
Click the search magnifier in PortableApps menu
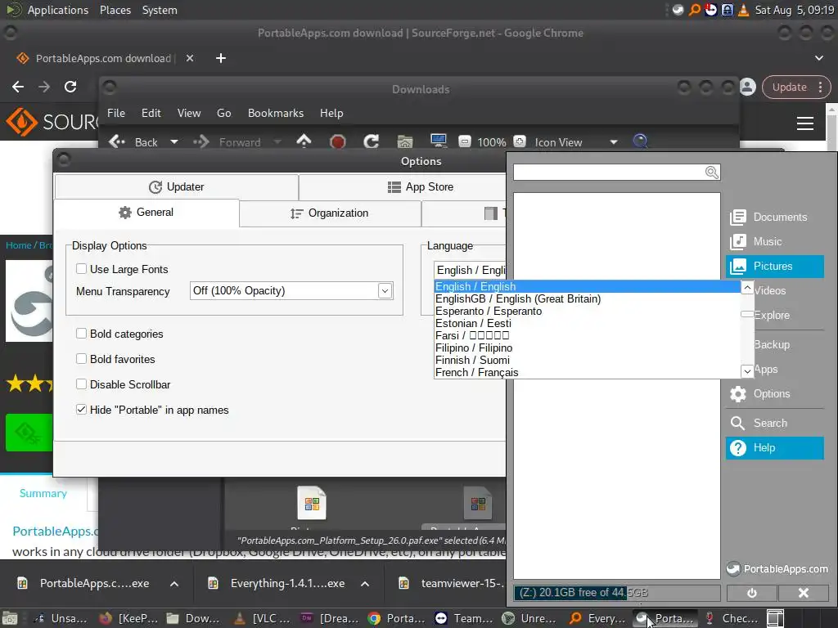coord(711,172)
